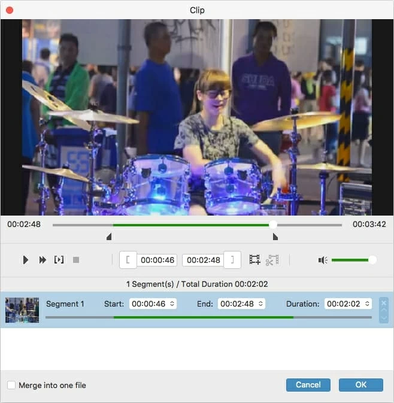This screenshot has height=403, width=394.
Task: Adjust the Segment 1 Duration stepper
Action: [368, 304]
